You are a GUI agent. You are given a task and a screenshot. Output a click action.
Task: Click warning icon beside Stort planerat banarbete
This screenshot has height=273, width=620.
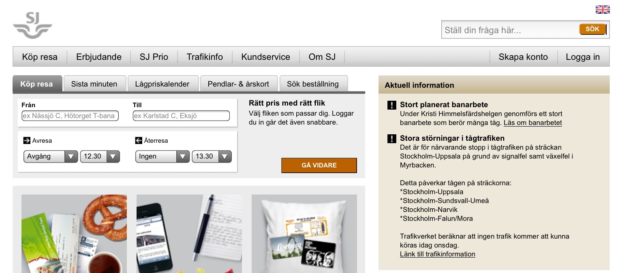(391, 105)
